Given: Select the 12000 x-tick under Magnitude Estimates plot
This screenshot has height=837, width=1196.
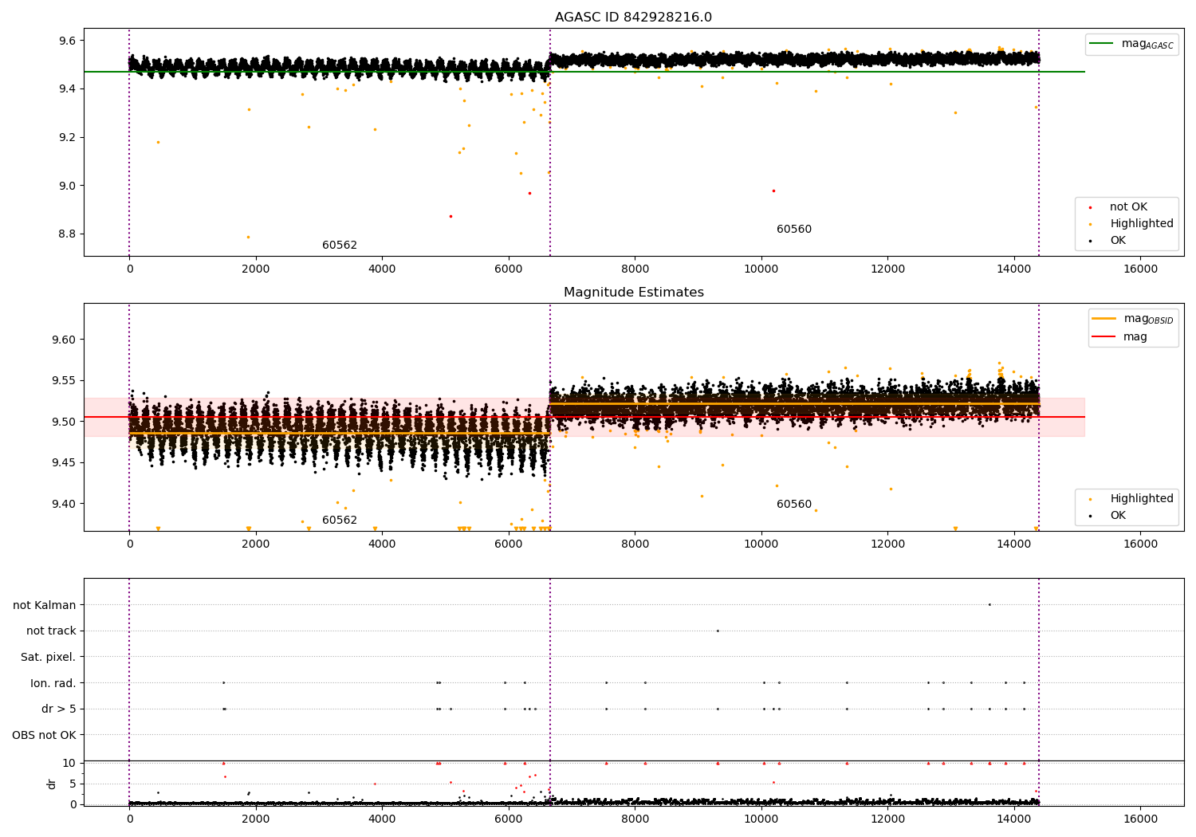Looking at the screenshot, I should [x=887, y=544].
